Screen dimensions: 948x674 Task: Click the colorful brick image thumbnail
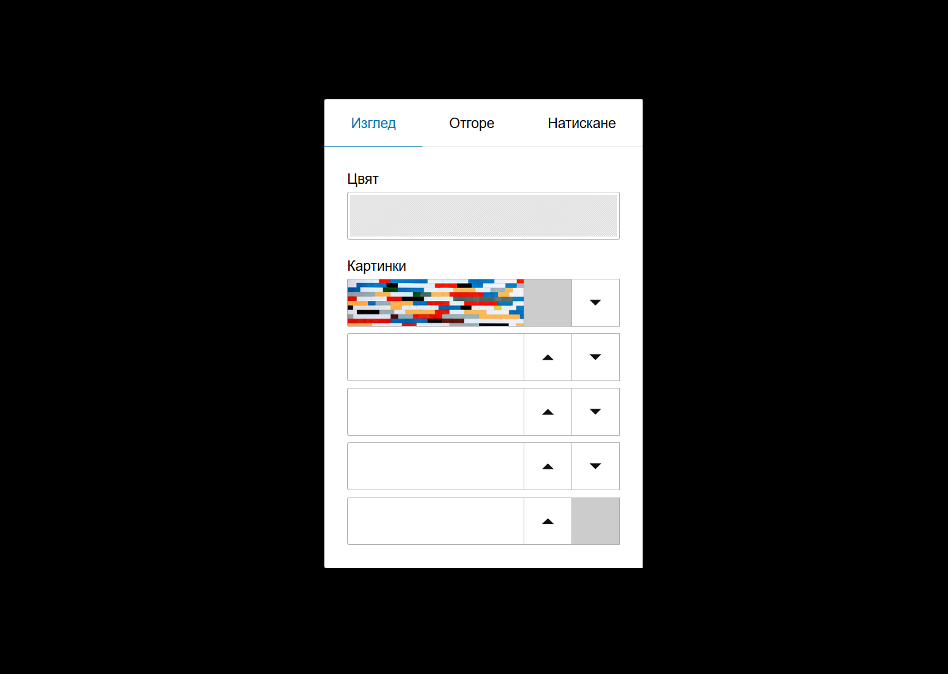tap(435, 303)
